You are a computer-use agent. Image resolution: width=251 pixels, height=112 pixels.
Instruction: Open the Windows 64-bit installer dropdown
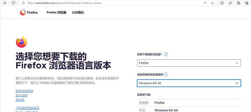189,83
